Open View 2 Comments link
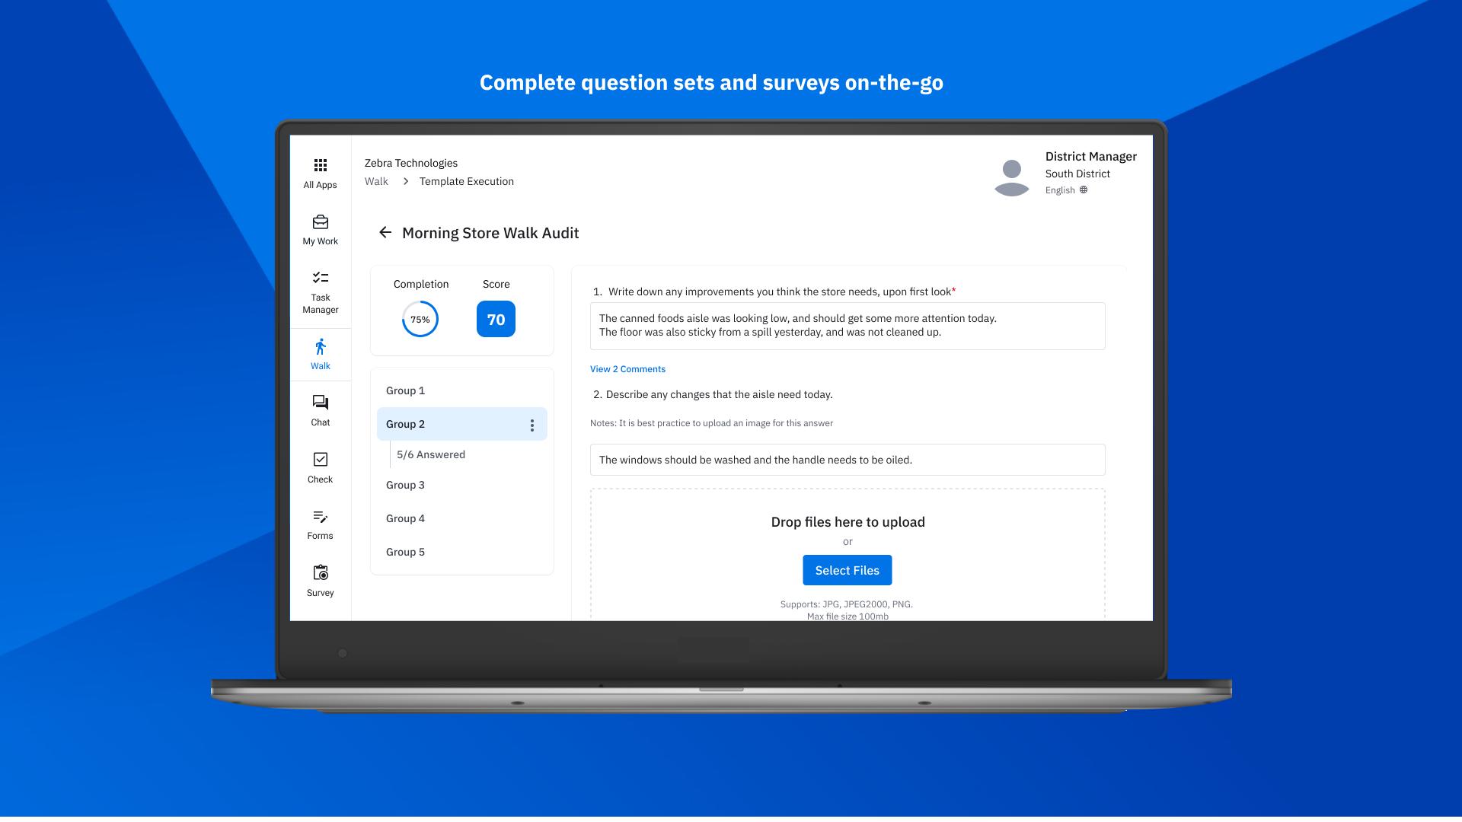This screenshot has height=822, width=1462. point(627,369)
